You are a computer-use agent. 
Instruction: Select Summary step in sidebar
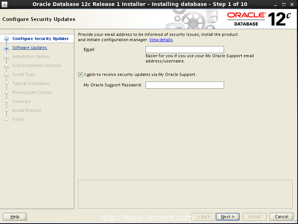click(x=22, y=101)
